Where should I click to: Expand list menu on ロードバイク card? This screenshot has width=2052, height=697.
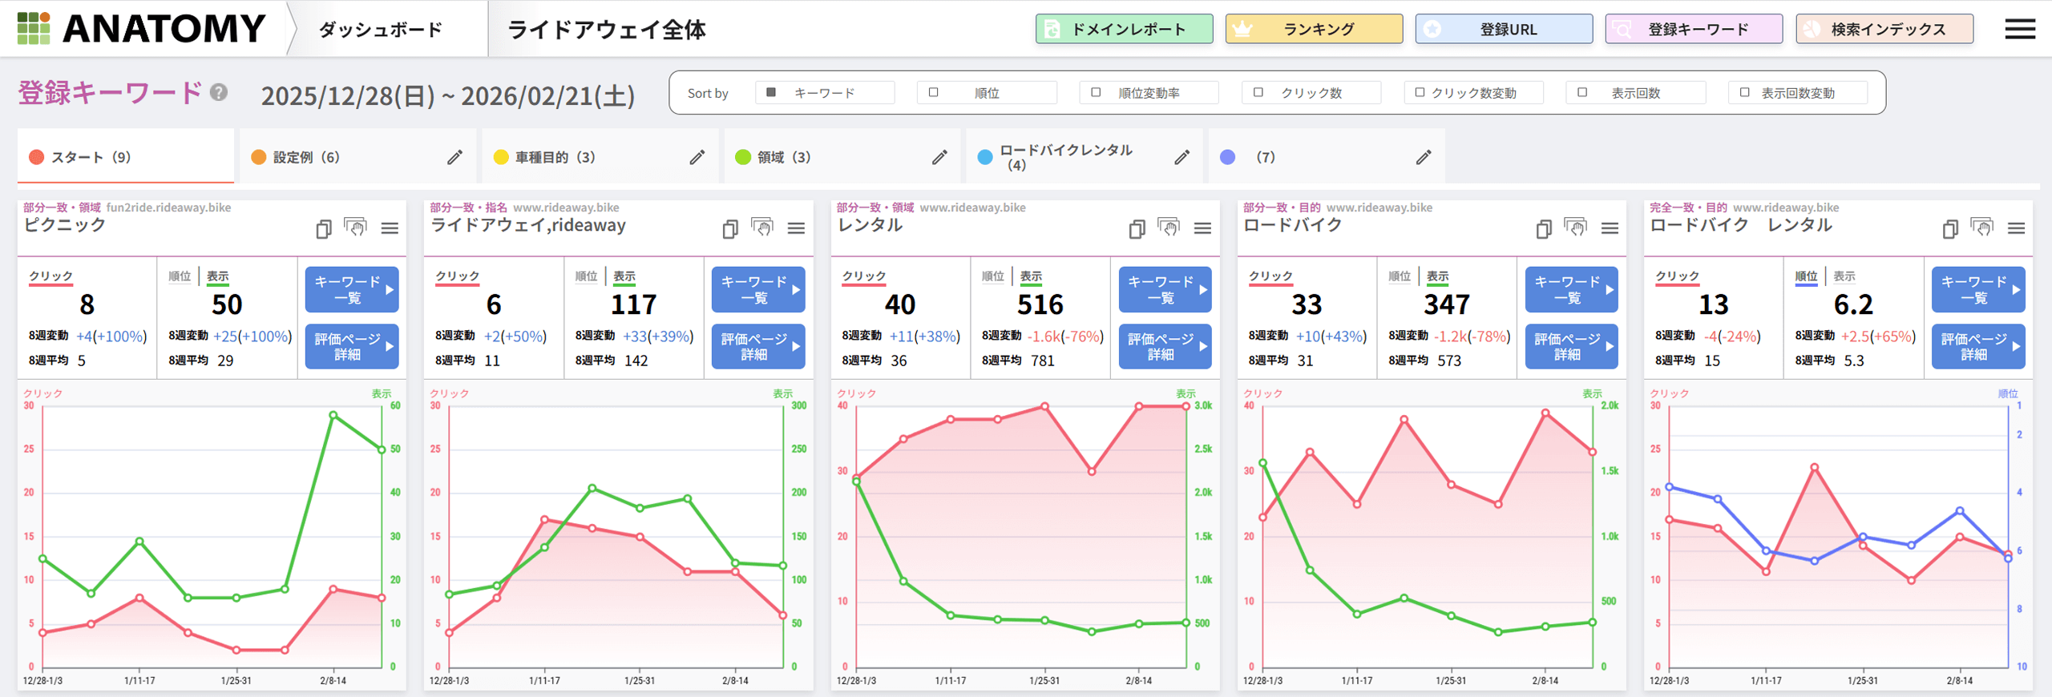(x=1610, y=229)
